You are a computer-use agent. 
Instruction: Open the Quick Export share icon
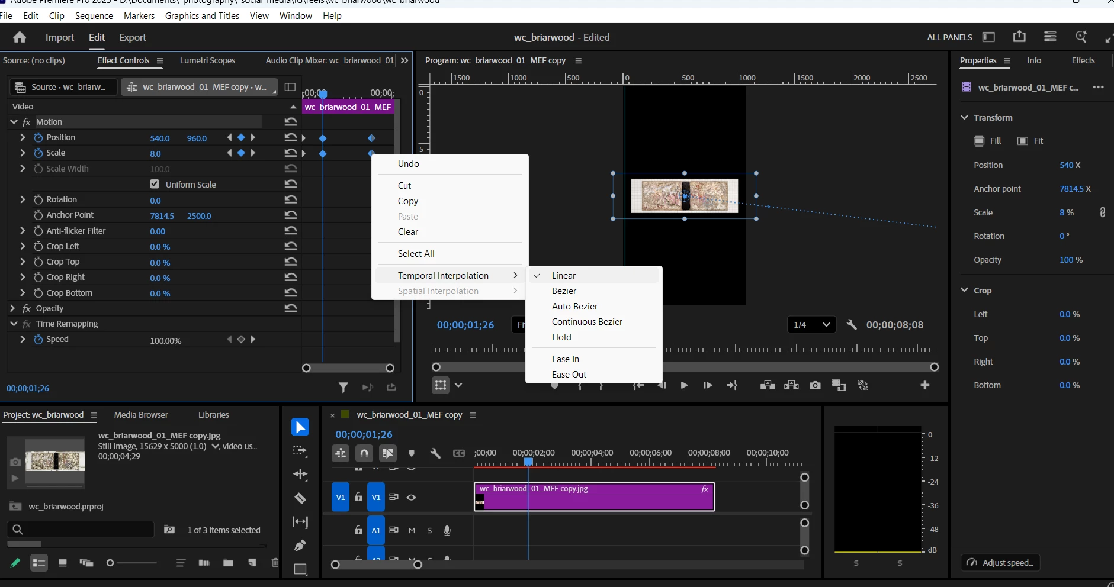1019,37
